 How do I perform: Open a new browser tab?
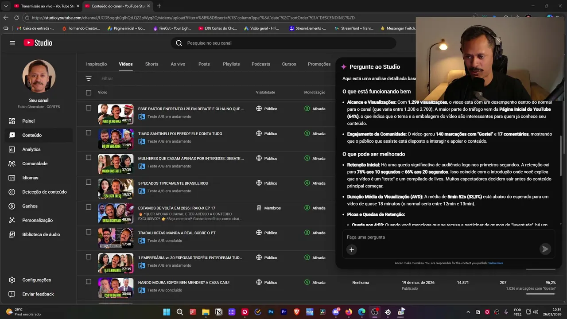click(x=159, y=6)
